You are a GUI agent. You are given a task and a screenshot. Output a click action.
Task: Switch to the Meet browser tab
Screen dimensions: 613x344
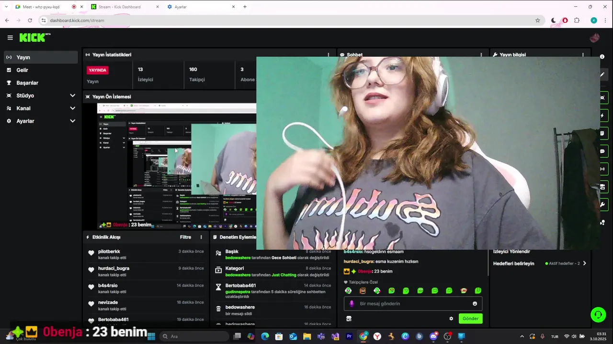pyautogui.click(x=41, y=7)
